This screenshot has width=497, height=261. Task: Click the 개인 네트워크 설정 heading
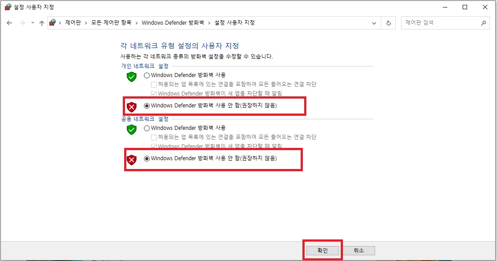(145, 66)
